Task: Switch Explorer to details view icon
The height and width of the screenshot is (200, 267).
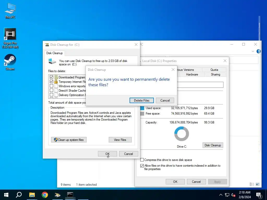Action: [x=252, y=184]
